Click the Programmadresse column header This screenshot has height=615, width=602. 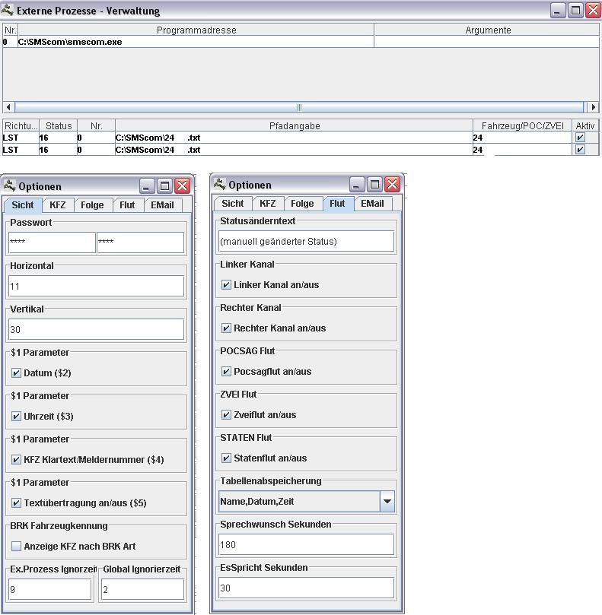coord(196,30)
